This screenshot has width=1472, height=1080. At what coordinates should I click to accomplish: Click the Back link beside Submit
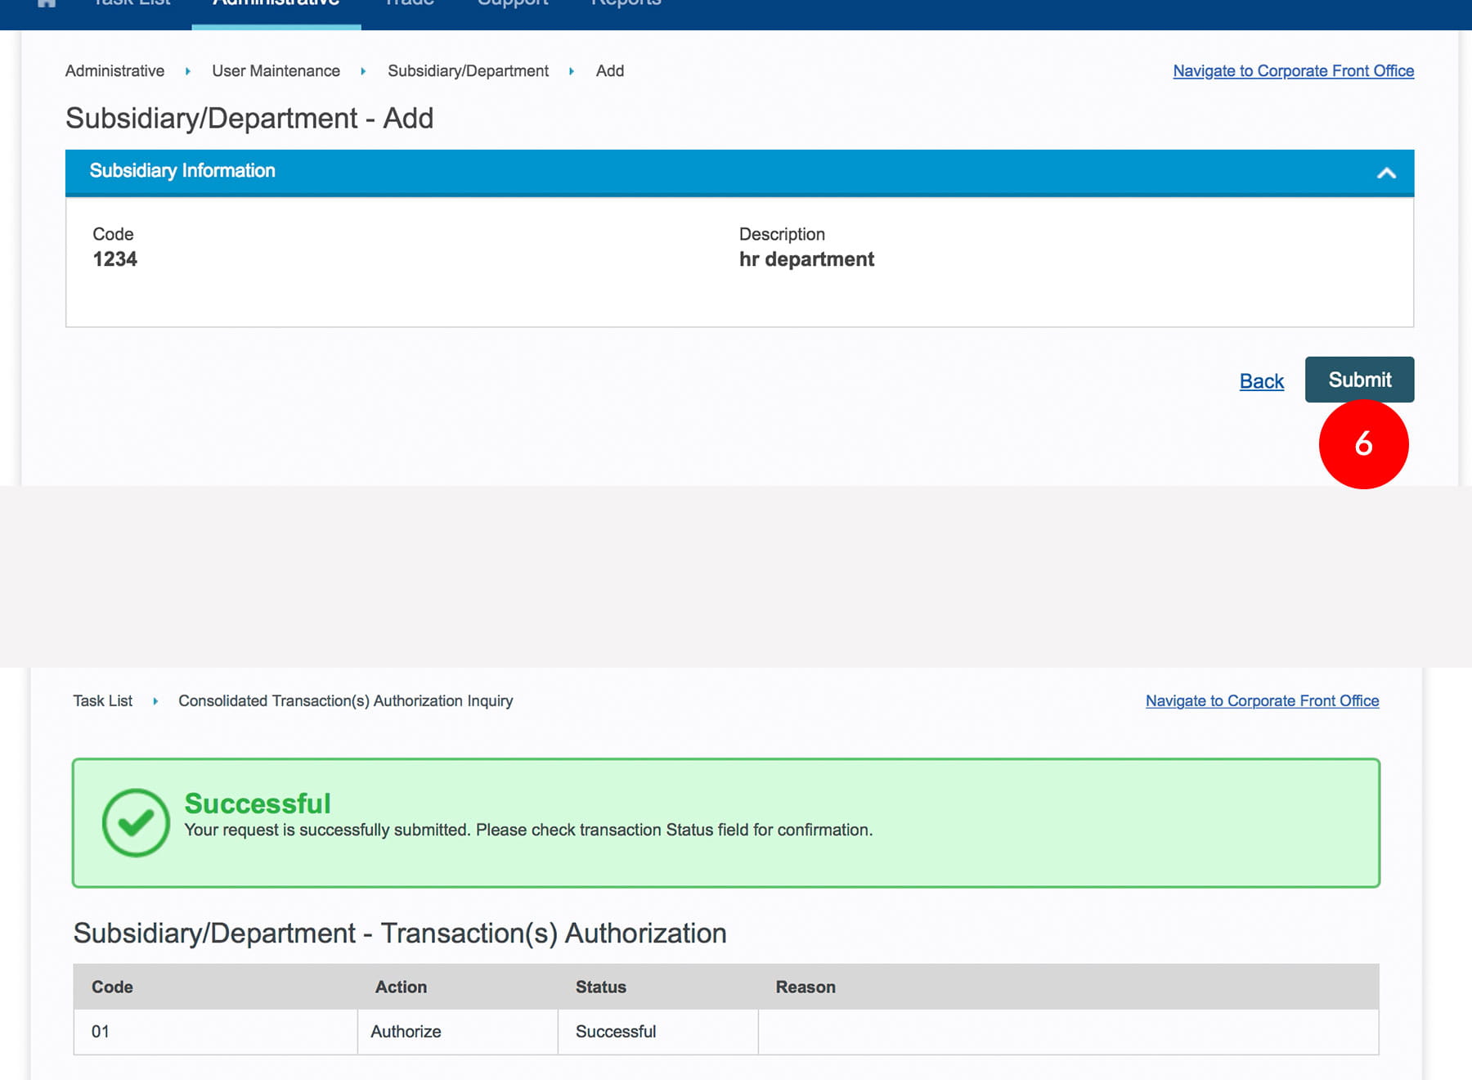[1261, 381]
